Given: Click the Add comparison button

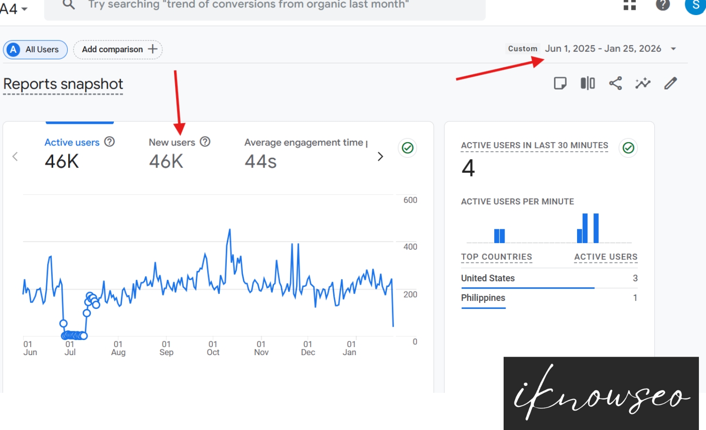Looking at the screenshot, I should click(118, 49).
